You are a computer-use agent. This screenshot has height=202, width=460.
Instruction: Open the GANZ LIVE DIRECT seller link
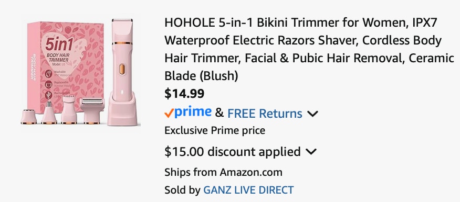tap(248, 190)
